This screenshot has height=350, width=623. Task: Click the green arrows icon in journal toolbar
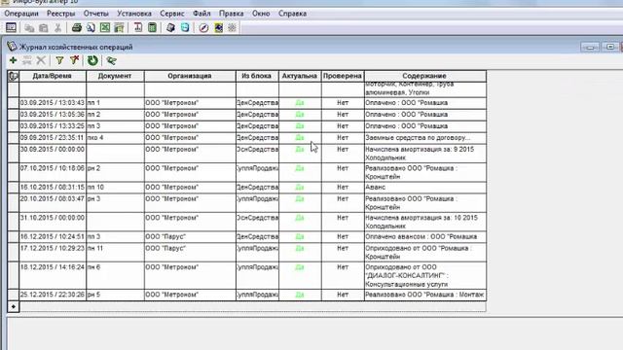(111, 60)
